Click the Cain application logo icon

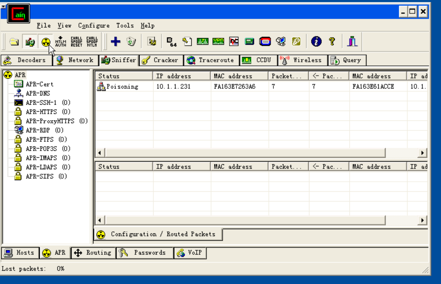coord(18,13)
